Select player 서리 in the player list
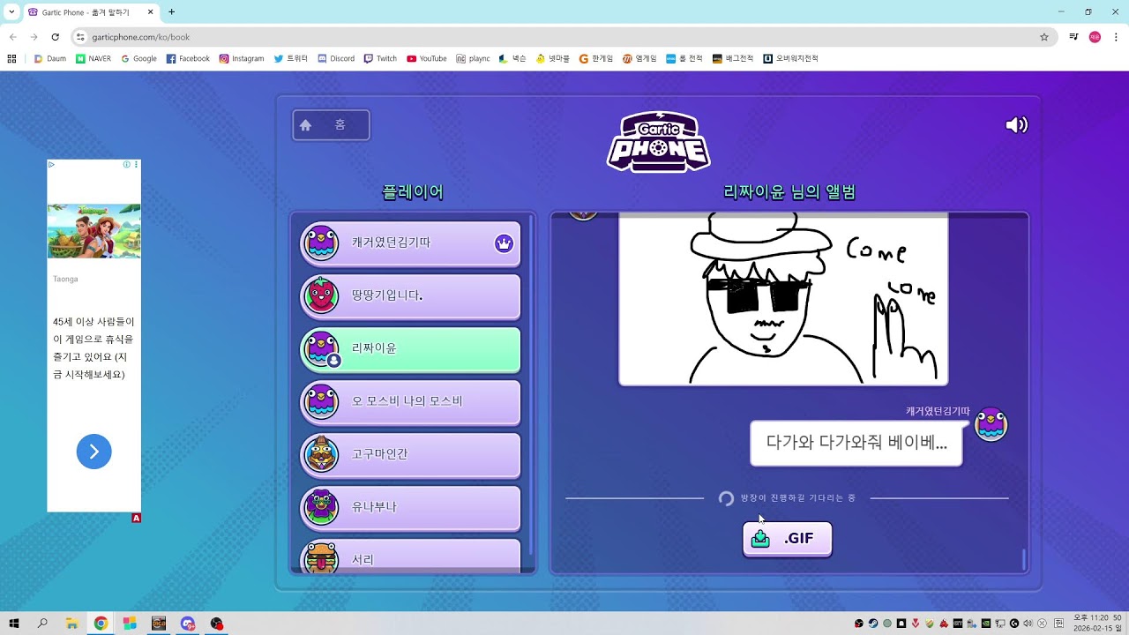This screenshot has height=635, width=1129. (x=410, y=557)
